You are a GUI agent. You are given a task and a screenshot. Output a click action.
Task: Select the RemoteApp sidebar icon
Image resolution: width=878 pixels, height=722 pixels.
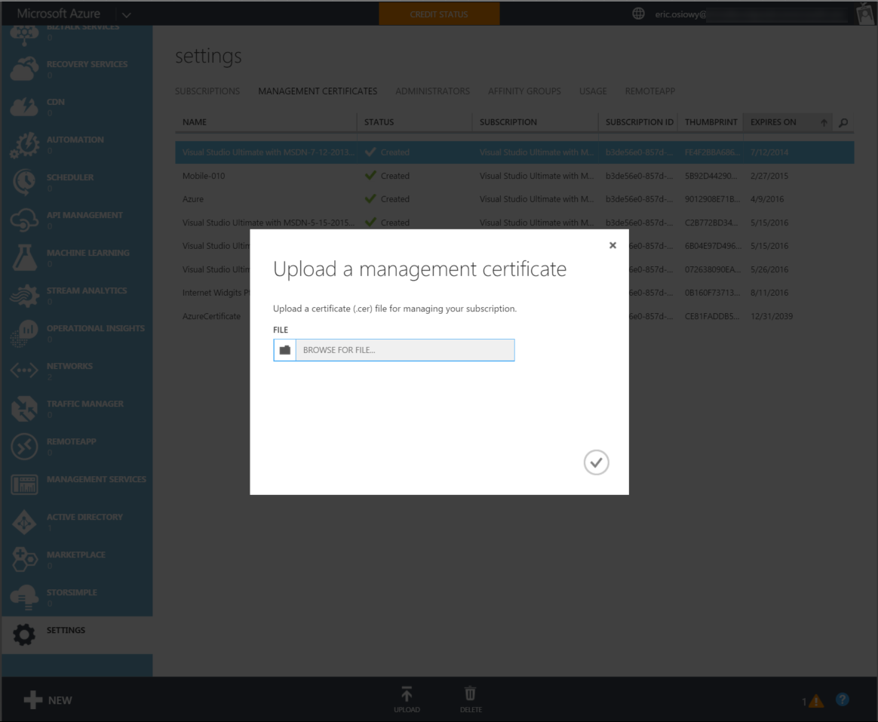click(25, 447)
